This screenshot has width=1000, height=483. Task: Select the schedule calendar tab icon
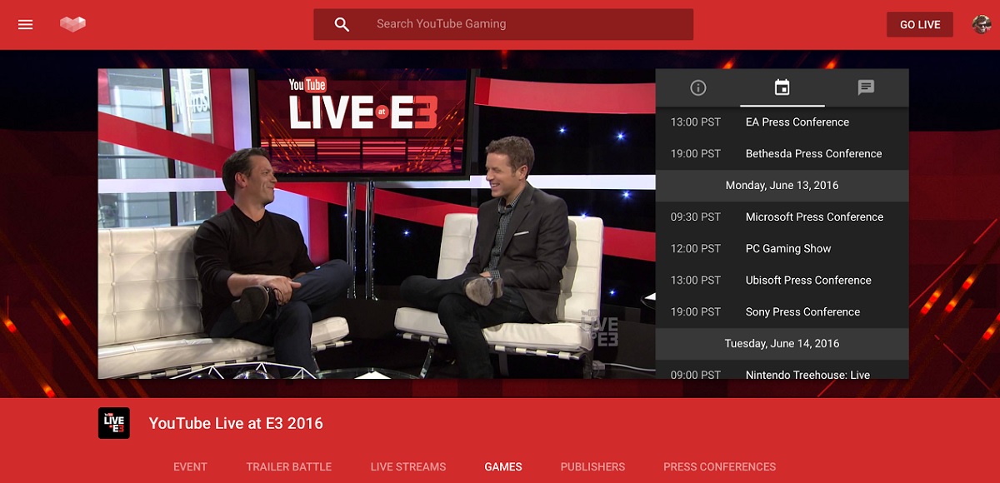782,87
